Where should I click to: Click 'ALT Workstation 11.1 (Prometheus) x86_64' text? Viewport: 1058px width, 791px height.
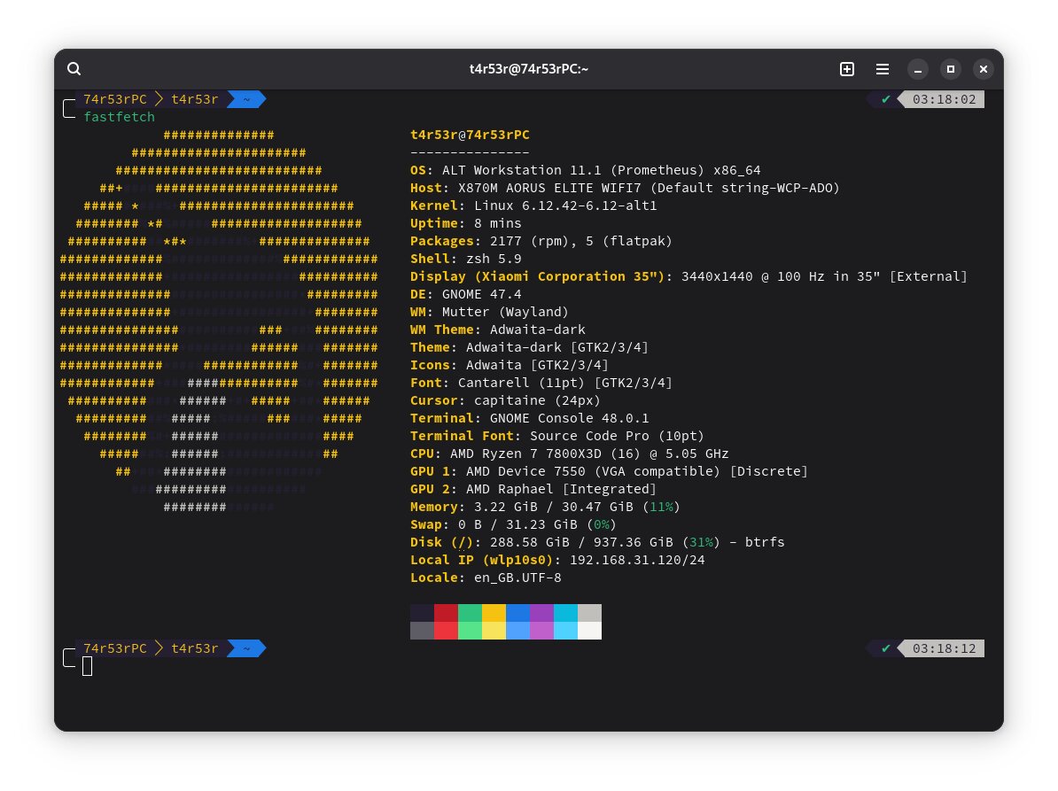coord(601,171)
